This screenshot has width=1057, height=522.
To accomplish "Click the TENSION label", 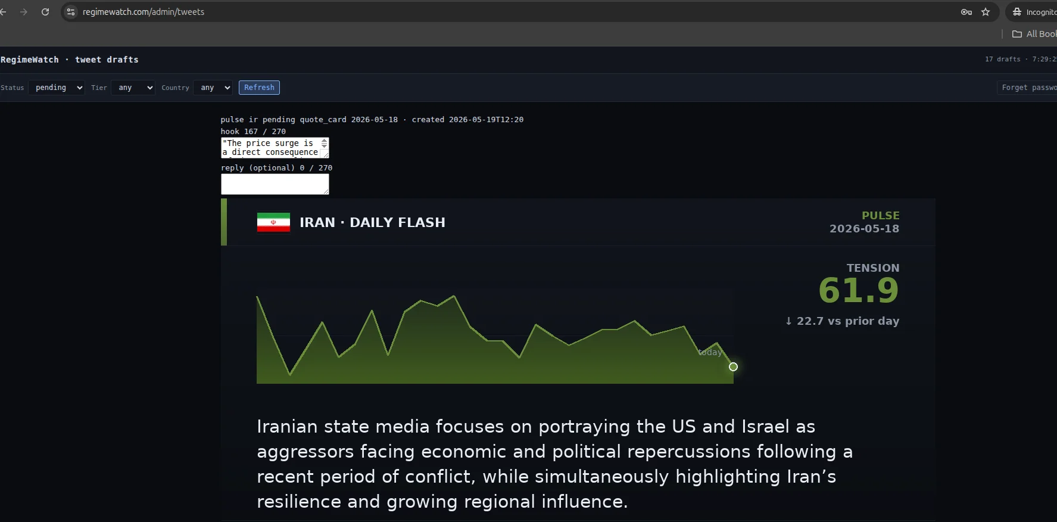I will point(873,268).
